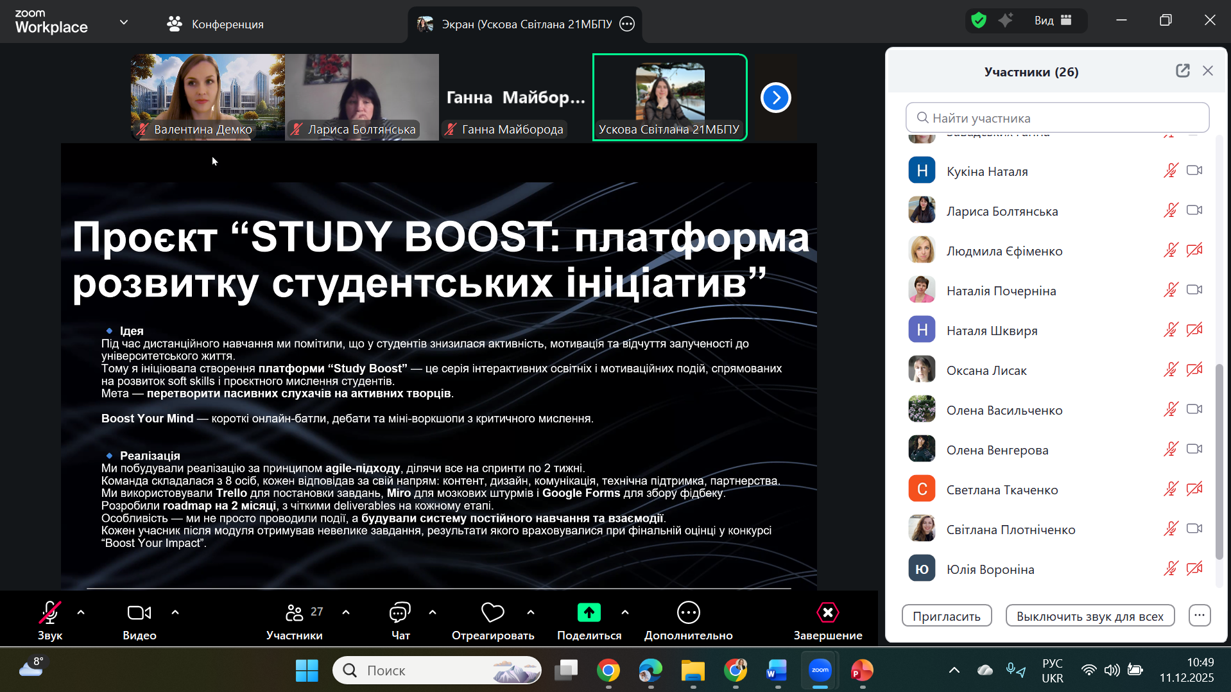Expand video options arrow next to Видео
The height and width of the screenshot is (692, 1231).
pyautogui.click(x=175, y=612)
